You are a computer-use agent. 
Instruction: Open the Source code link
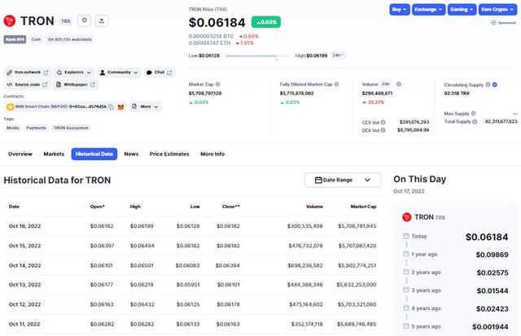27,85
